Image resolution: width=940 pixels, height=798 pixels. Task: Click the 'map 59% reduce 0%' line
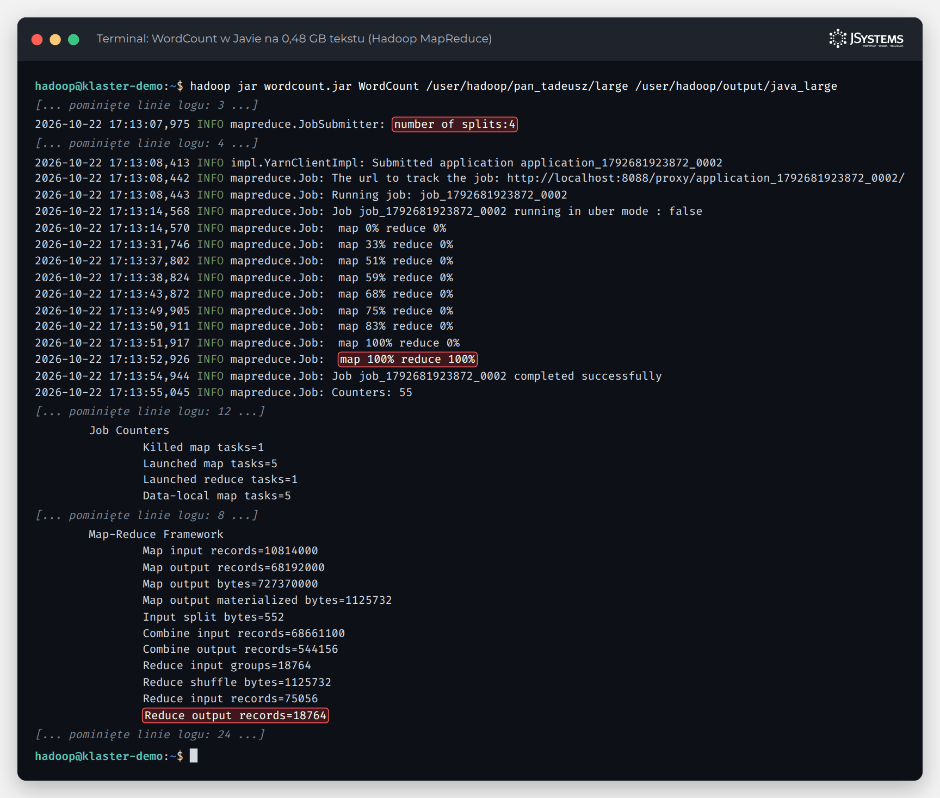pyautogui.click(x=244, y=277)
